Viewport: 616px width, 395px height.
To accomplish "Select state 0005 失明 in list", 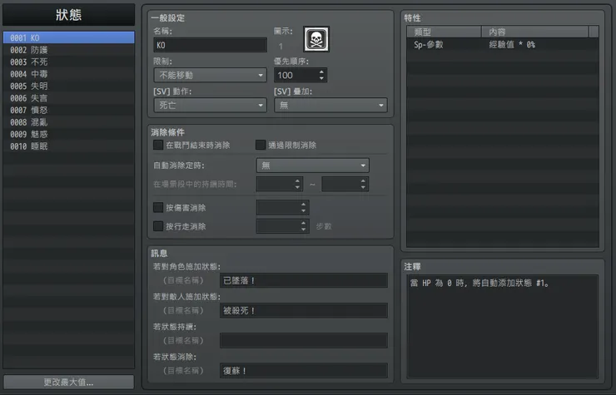I will click(x=69, y=86).
